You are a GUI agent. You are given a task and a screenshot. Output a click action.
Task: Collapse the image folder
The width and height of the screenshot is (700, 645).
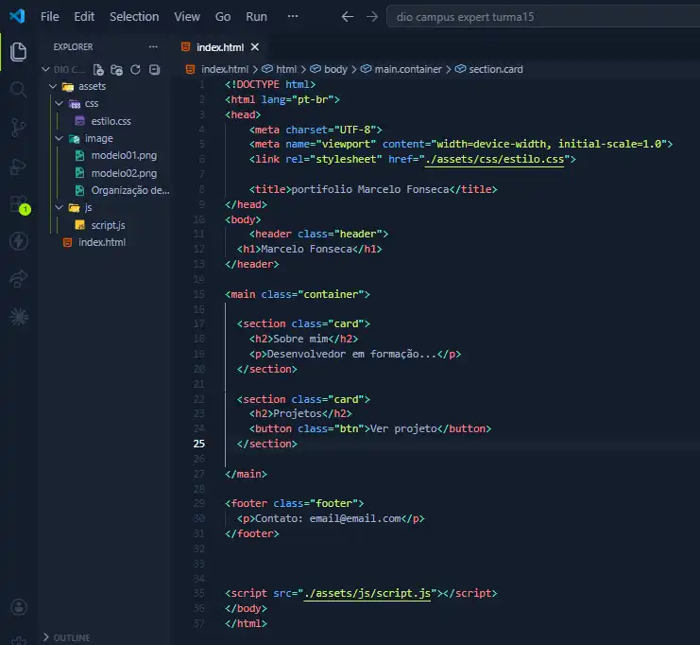(98, 138)
